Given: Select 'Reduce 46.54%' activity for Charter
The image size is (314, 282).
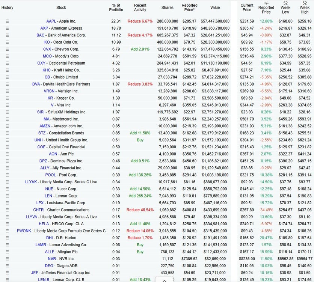Looking at the screenshot, I should tap(140, 210).
